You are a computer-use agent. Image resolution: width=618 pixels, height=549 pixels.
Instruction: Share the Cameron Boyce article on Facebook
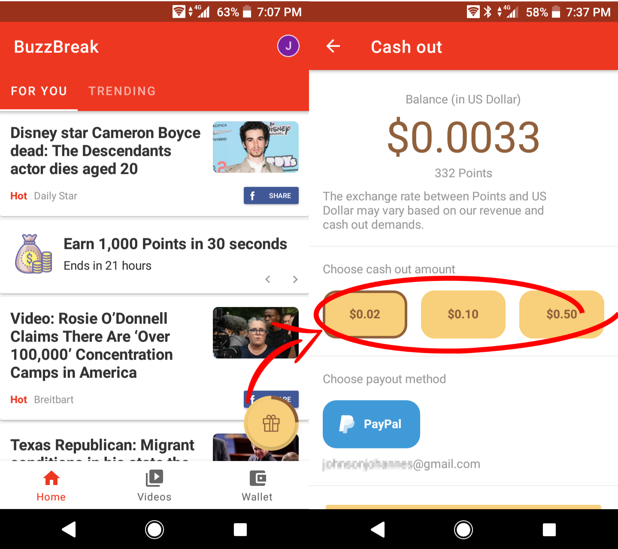[x=271, y=196]
